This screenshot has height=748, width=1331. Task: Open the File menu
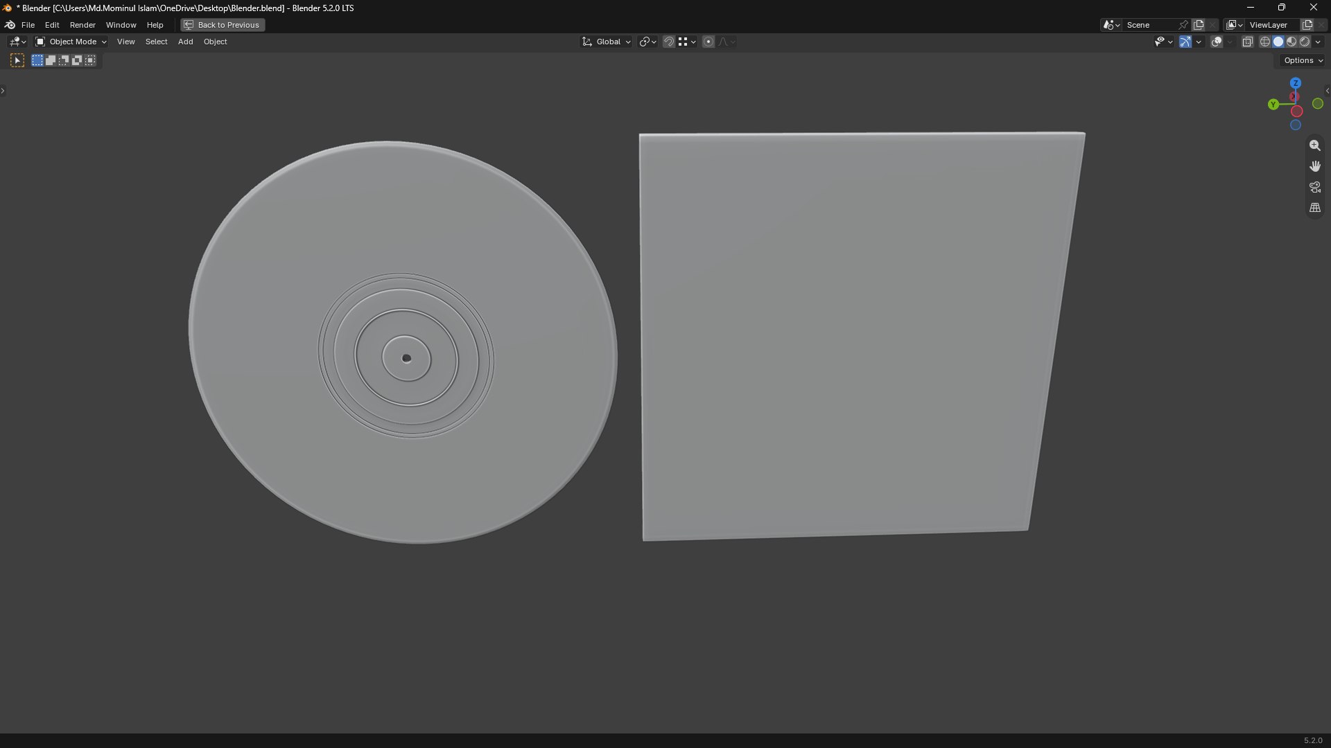click(x=28, y=25)
